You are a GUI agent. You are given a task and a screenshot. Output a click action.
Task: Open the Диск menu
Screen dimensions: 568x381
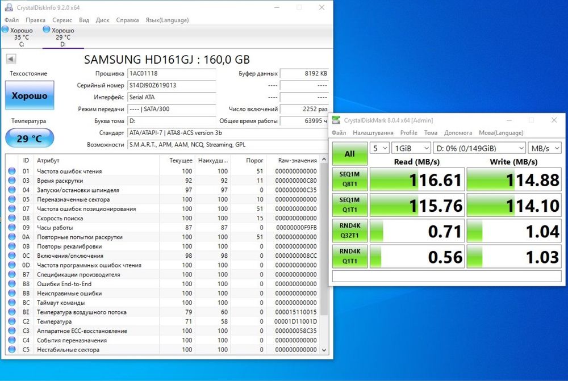[102, 20]
